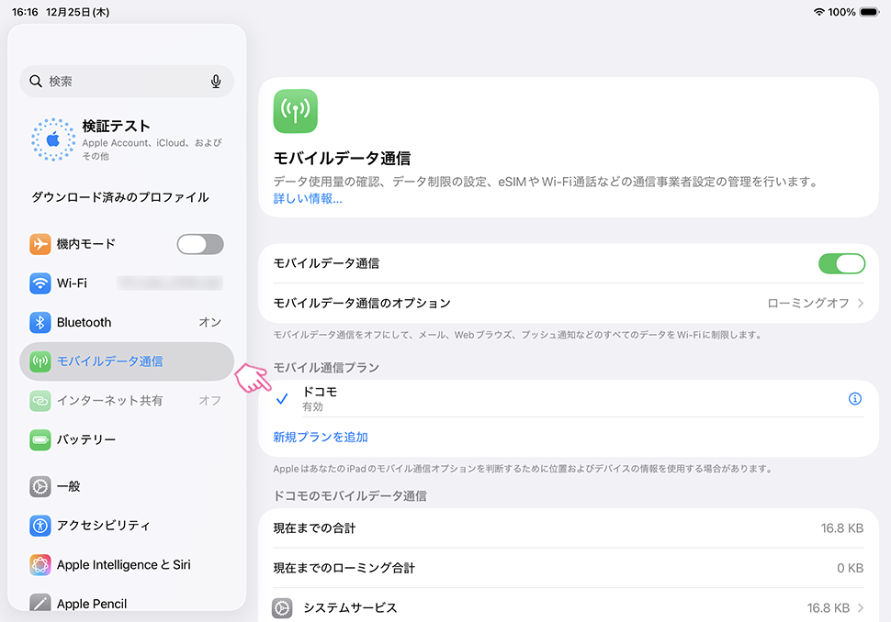Expand モバイルデータ通信のオプション roaming chevron

coord(861,303)
